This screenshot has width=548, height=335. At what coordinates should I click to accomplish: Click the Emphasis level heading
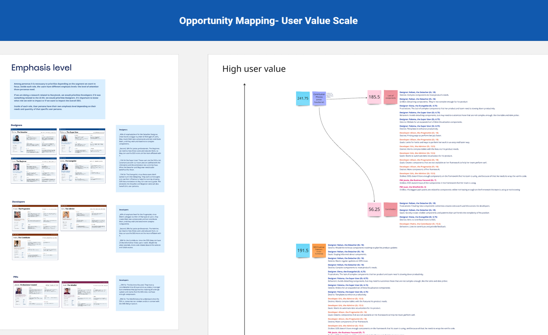[41, 68]
